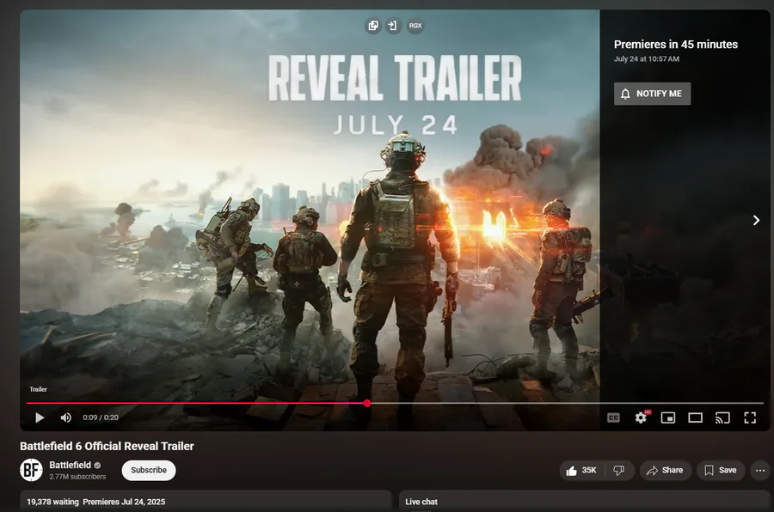The image size is (774, 512).
Task: Click 'Premieres Jul 24, 2025' date text
Action: (124, 502)
